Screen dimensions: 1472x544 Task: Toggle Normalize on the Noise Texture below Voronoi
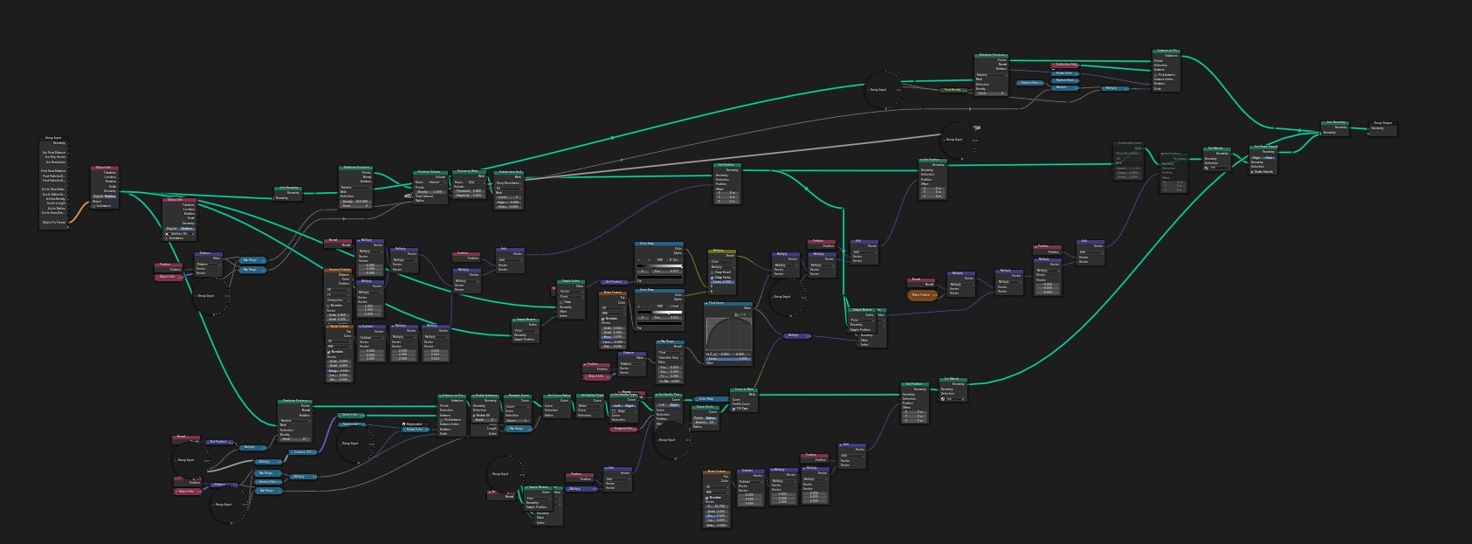[x=329, y=351]
